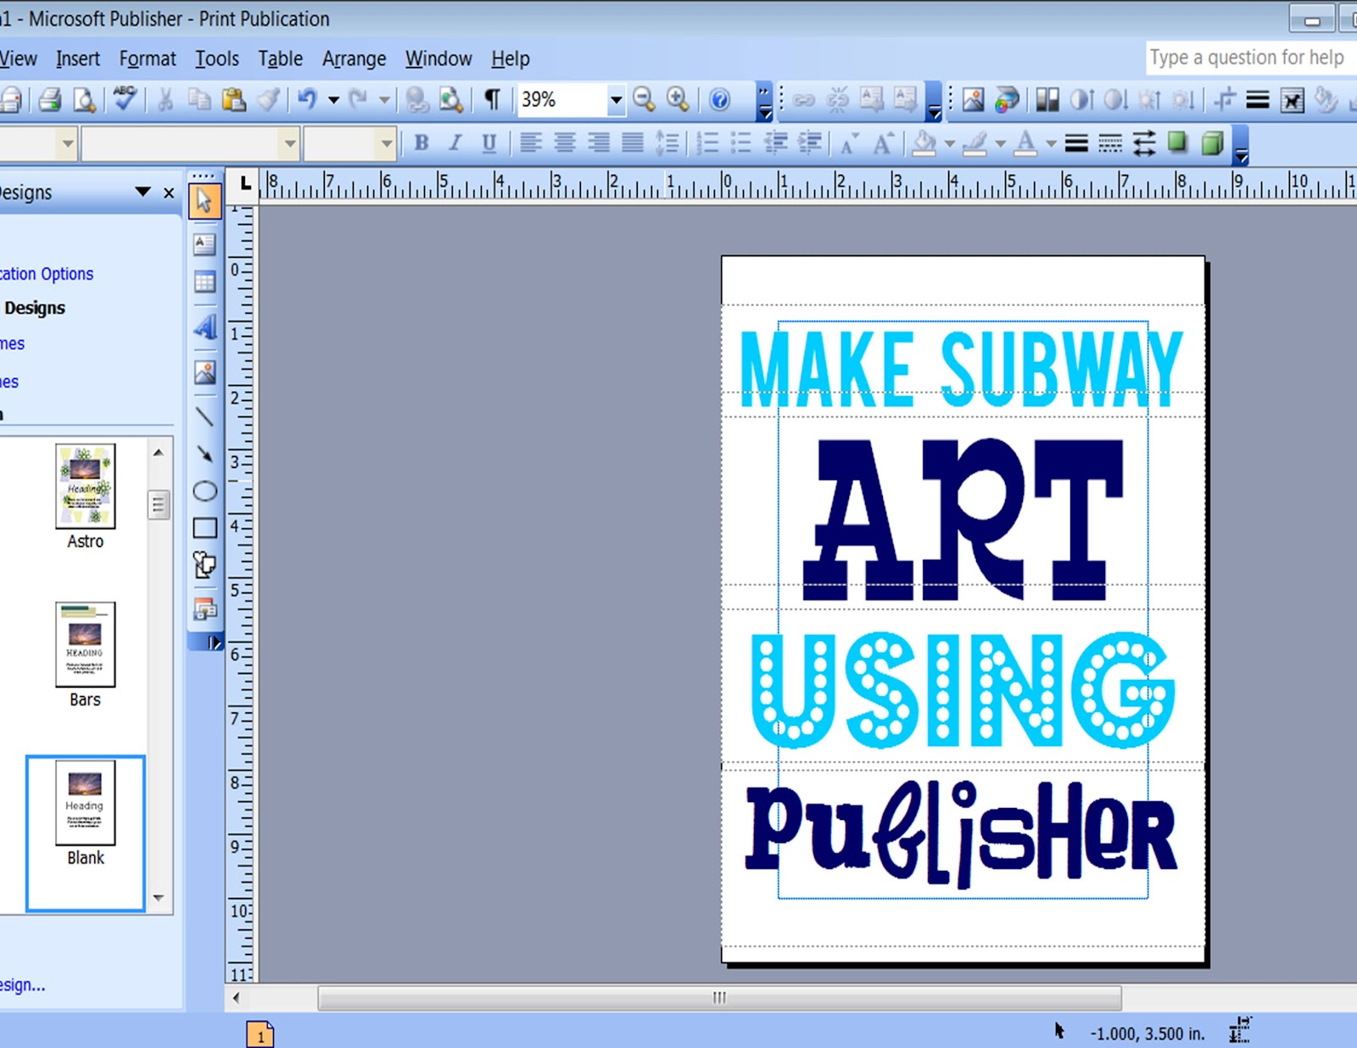Screen dimensions: 1357x1048
Task: Open the Font Color dropdown arrow
Action: coord(1050,143)
